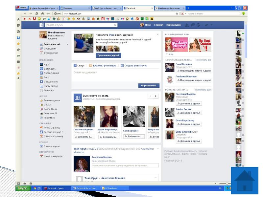
Task: Open the Сообщения messages icon in left sidebar
Action: click(41, 49)
